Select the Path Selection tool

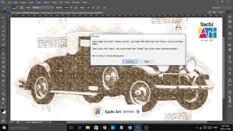3,90
